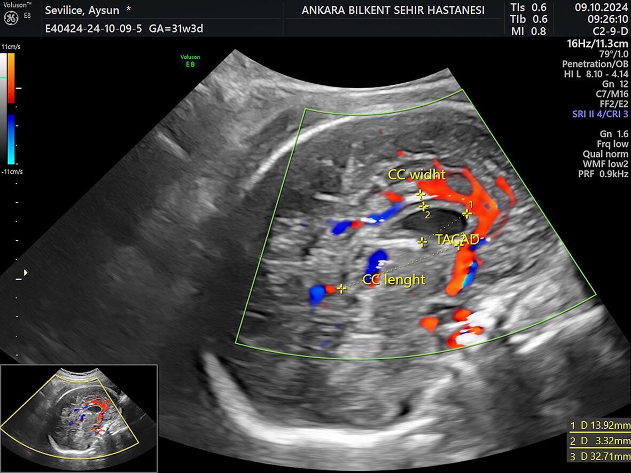The width and height of the screenshot is (631, 473).
Task: Click the 79°/1.0 angle readout
Action: tap(614, 54)
